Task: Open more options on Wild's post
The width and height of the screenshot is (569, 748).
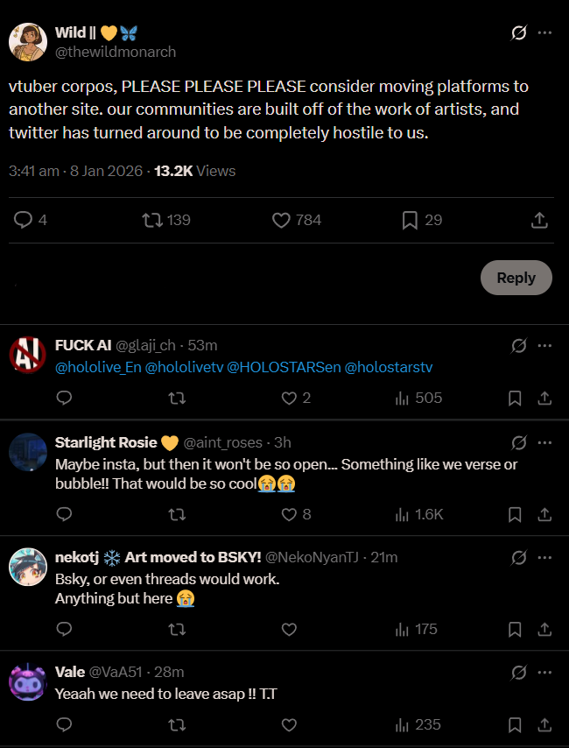Action: pos(544,33)
